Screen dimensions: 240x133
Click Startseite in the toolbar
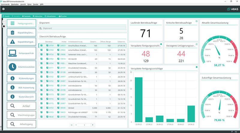(26, 16)
